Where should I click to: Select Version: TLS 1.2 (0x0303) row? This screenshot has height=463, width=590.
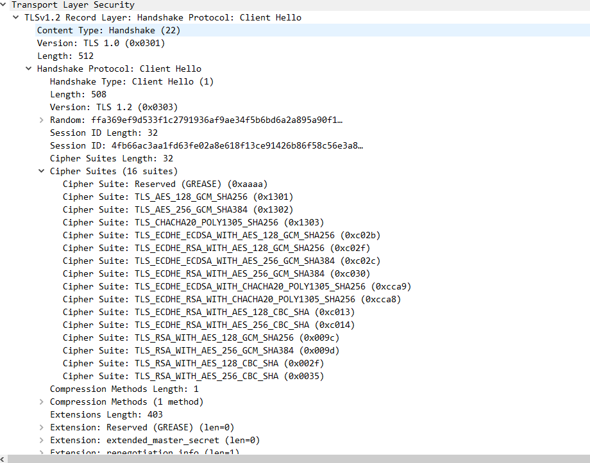pos(114,107)
